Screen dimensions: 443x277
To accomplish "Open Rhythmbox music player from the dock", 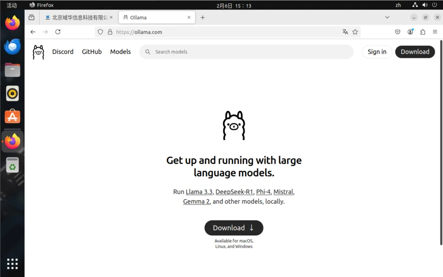I will click(13, 93).
